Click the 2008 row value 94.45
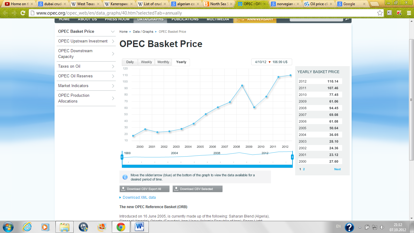This screenshot has height=233, width=414. (x=334, y=108)
